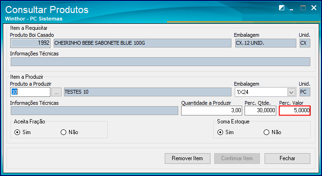Click Informações Técnicas field under Item a Requisitar
This screenshot has width=322, height=176.
pos(161,61)
